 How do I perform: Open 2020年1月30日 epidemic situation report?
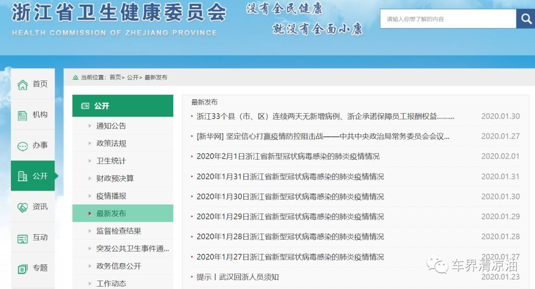pyautogui.click(x=290, y=197)
